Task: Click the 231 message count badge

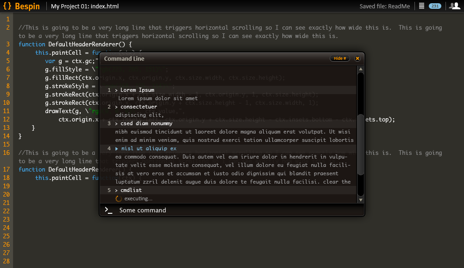Action: (x=435, y=6)
